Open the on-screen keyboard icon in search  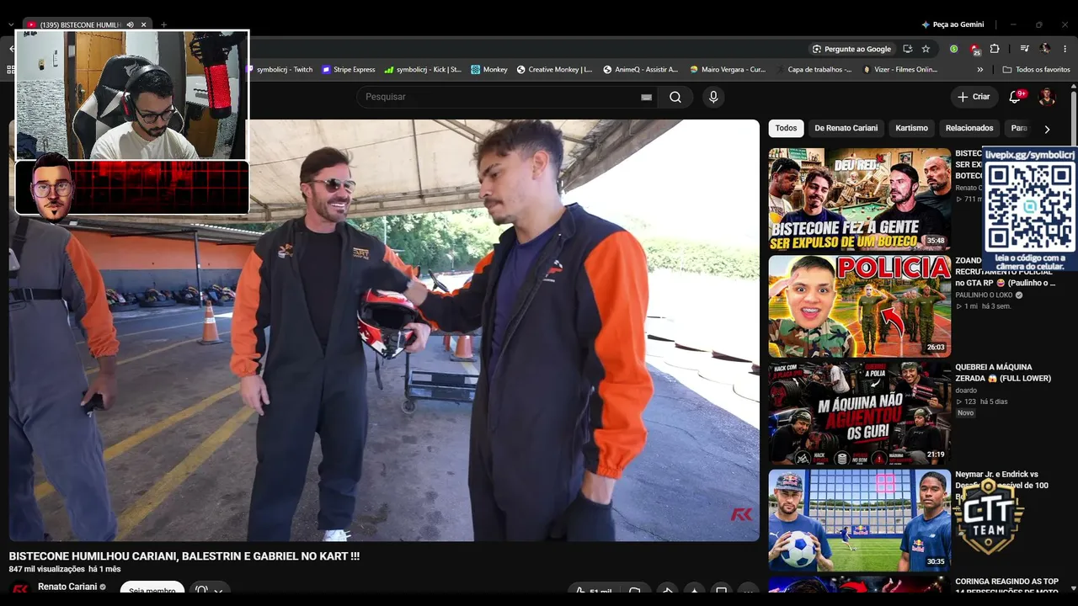646,98
